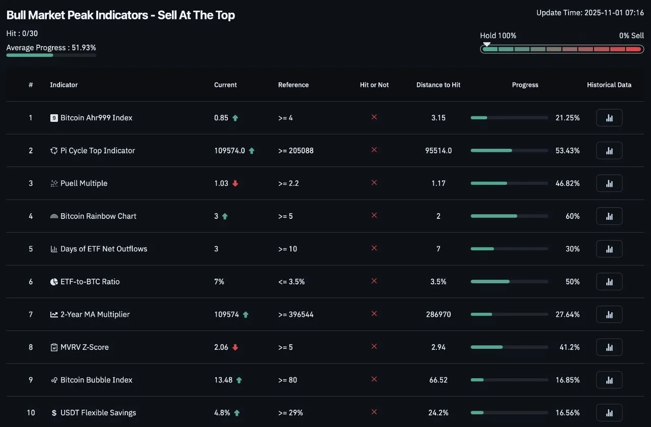Image resolution: width=651 pixels, height=427 pixels.
Task: Show MVRV Z-Score historical data chart
Action: [609, 347]
